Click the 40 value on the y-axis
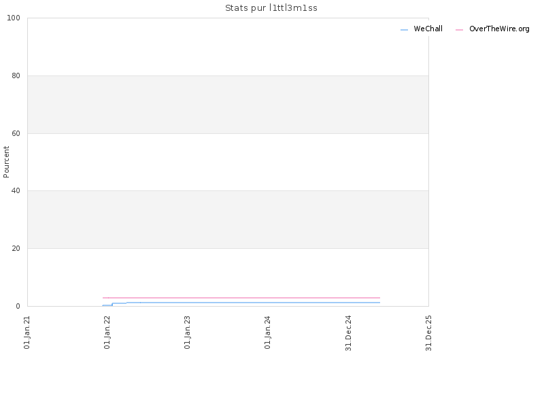Viewport: 544px width, 408px height. 16,191
